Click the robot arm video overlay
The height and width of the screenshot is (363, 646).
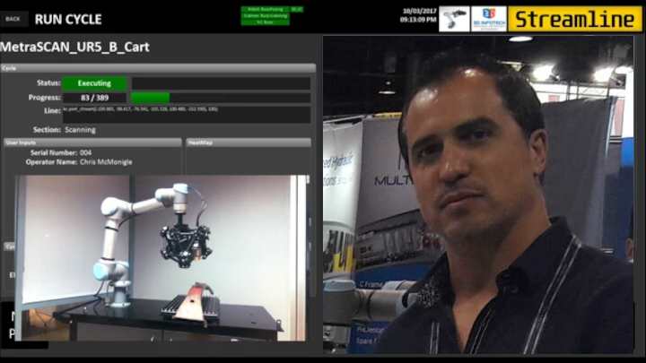(x=161, y=258)
